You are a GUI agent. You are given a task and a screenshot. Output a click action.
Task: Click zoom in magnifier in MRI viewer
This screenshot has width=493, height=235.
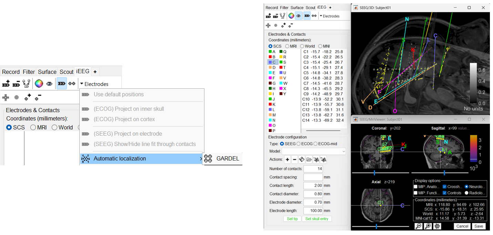click(x=427, y=226)
